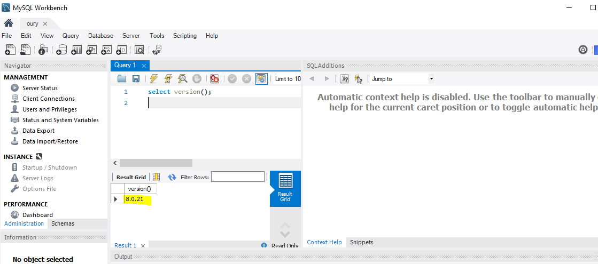
Task: Create a new function icon
Action: coord(121,49)
